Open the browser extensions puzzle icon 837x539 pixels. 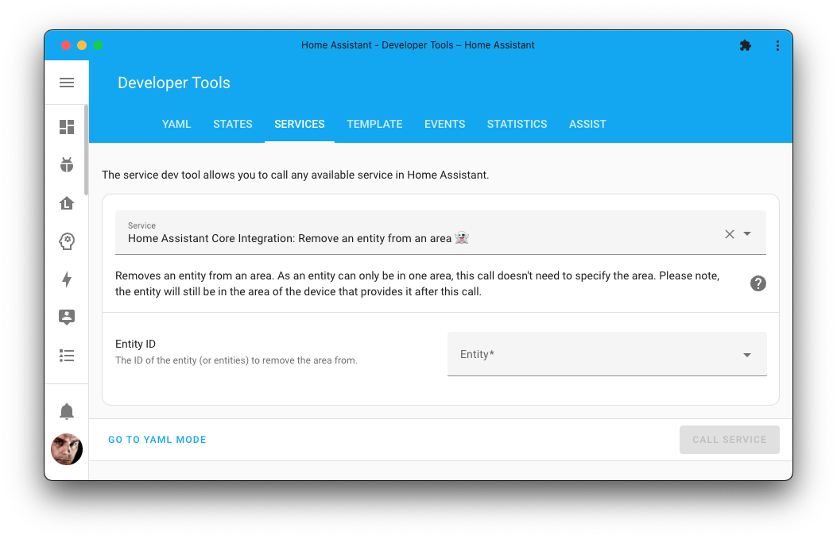tap(746, 45)
